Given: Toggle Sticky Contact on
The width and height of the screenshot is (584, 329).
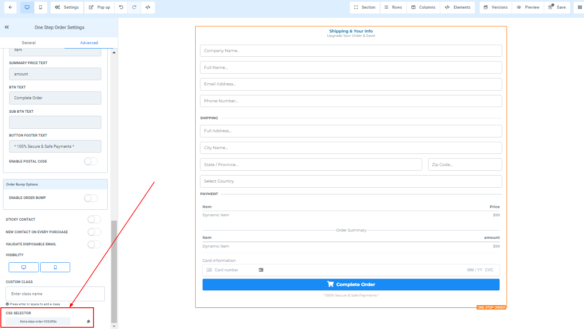Looking at the screenshot, I should point(94,219).
